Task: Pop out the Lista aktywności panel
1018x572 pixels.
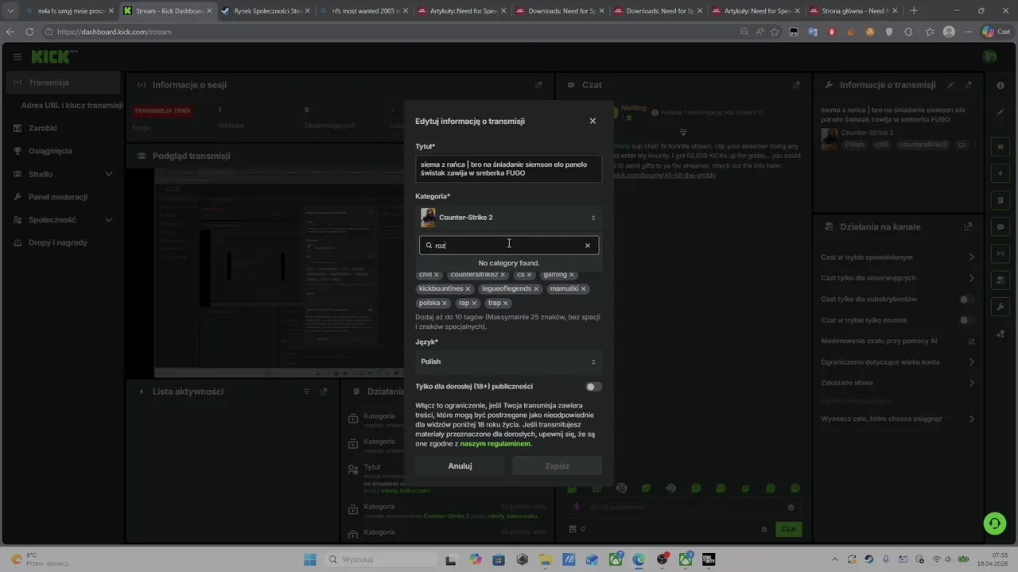Action: 323,392
